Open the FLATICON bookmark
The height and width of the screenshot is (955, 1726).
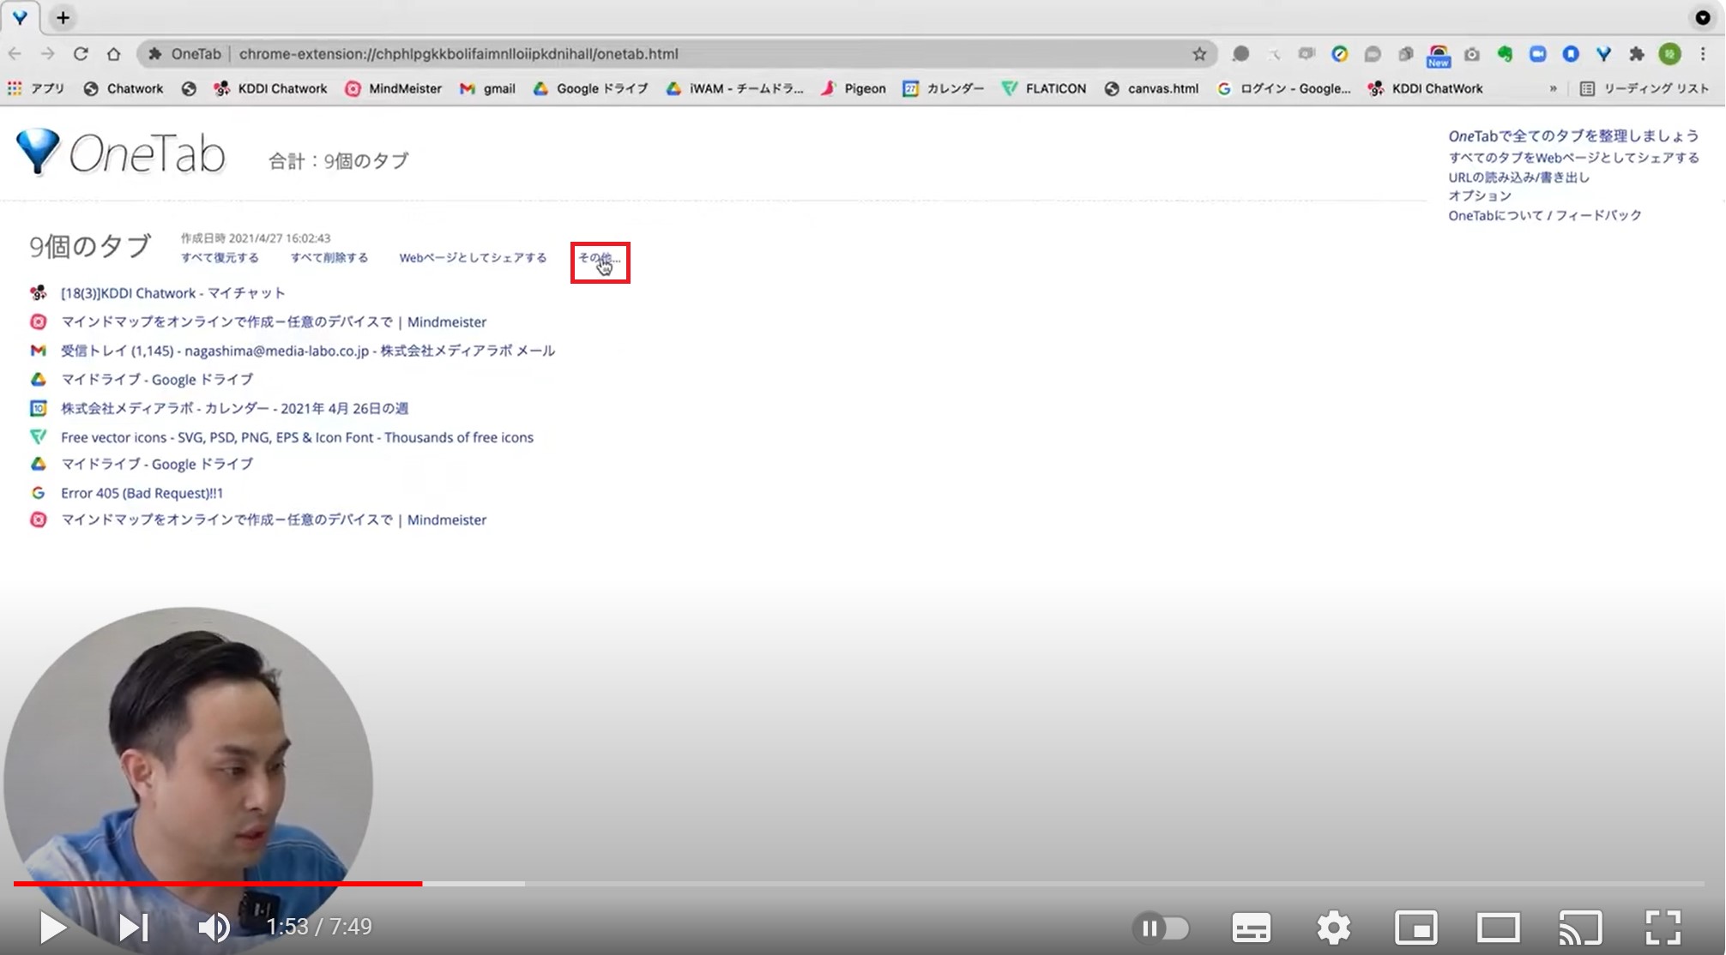(1044, 88)
